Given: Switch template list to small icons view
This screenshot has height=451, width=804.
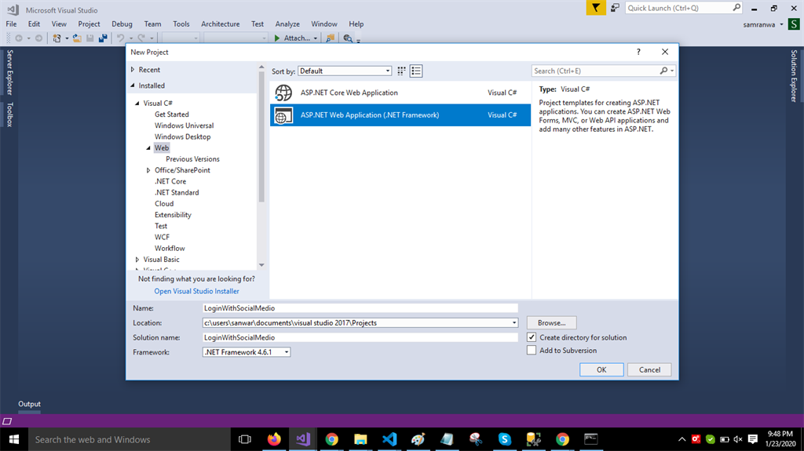Looking at the screenshot, I should coord(402,71).
